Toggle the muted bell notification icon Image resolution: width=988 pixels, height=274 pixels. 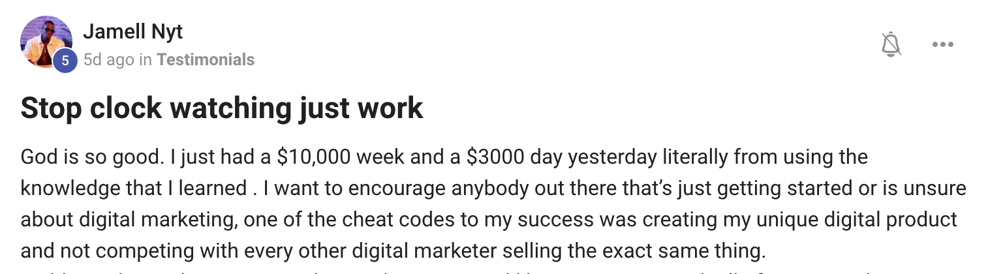pos(891,45)
